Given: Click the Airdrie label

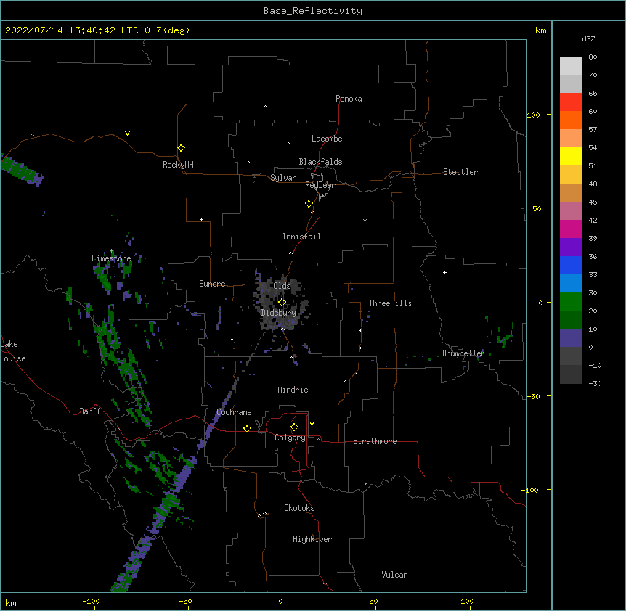Looking at the screenshot, I should 293,390.
